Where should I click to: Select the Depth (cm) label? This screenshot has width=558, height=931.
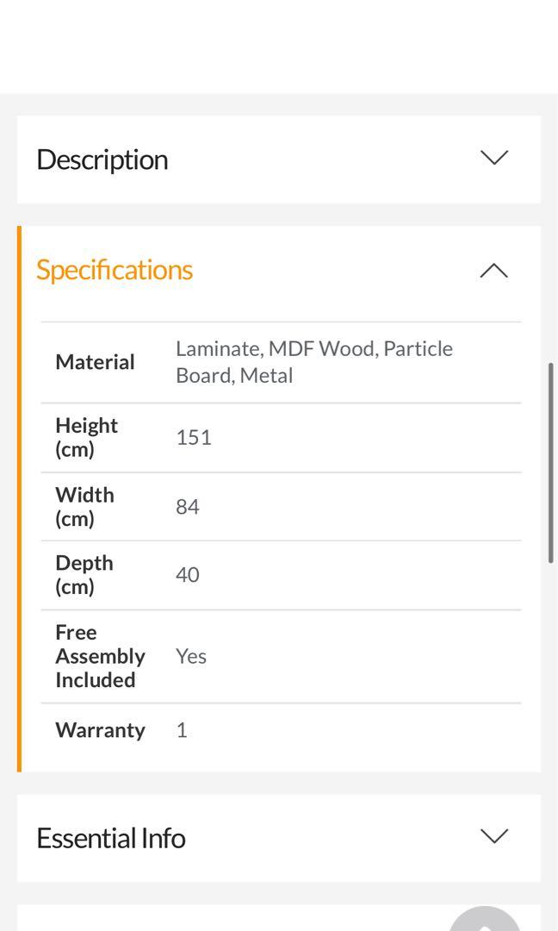[84, 575]
